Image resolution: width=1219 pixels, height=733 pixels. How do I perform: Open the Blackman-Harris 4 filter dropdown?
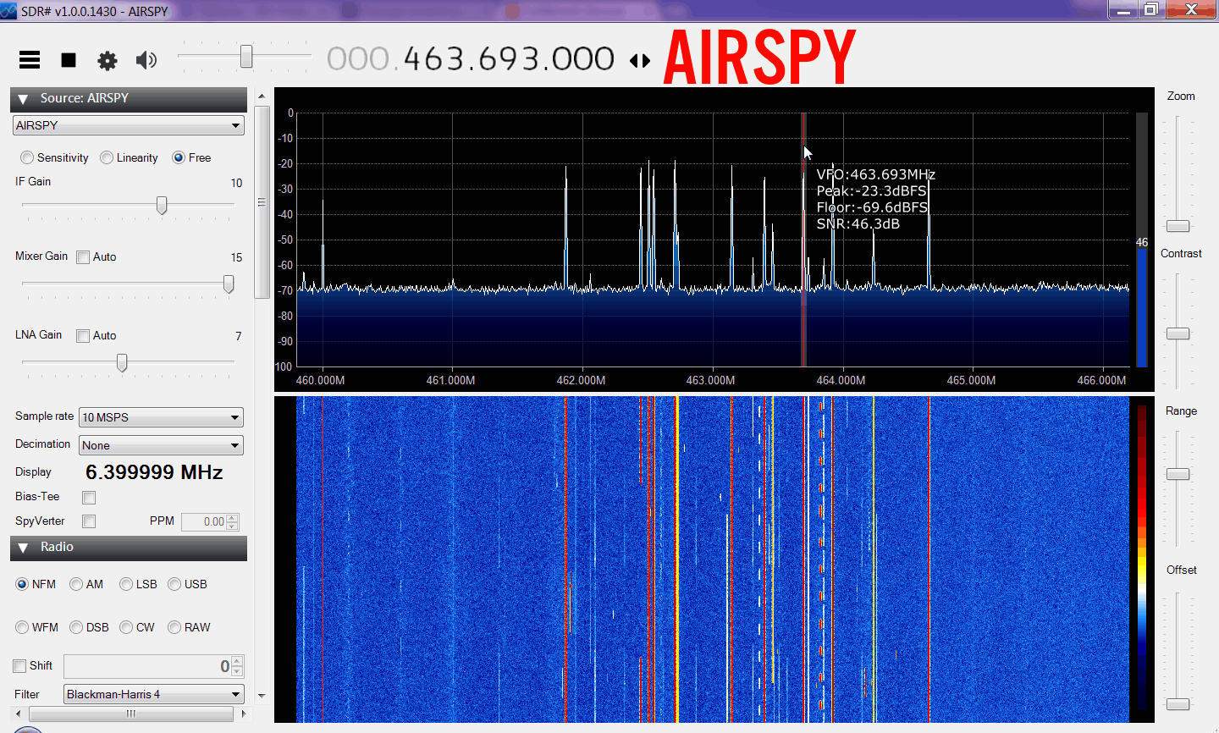tap(154, 694)
